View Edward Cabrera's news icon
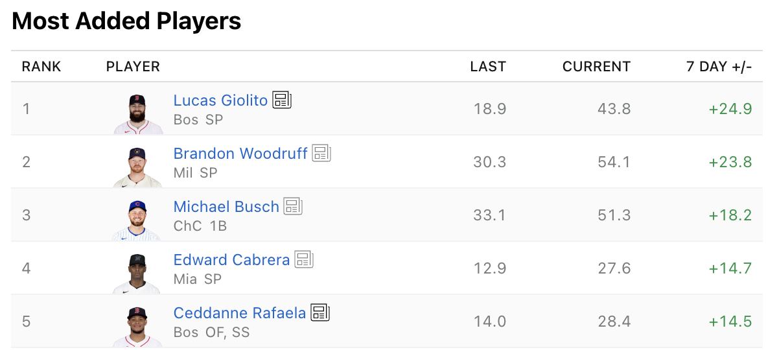The image size is (766, 350). pos(304,259)
